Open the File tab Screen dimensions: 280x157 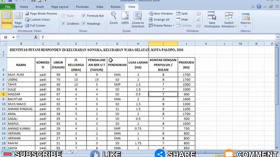(x=8, y=7)
